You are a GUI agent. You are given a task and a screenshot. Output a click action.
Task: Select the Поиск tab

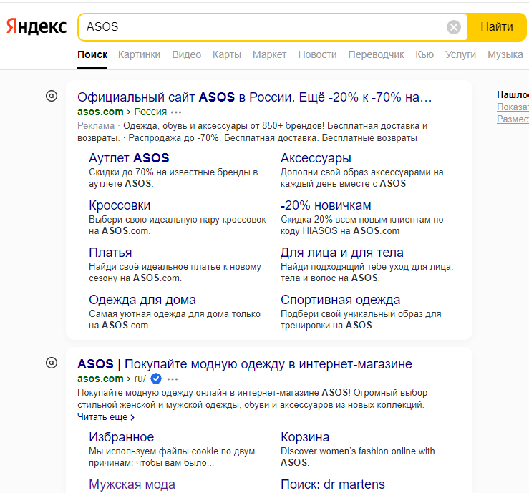pos(92,54)
